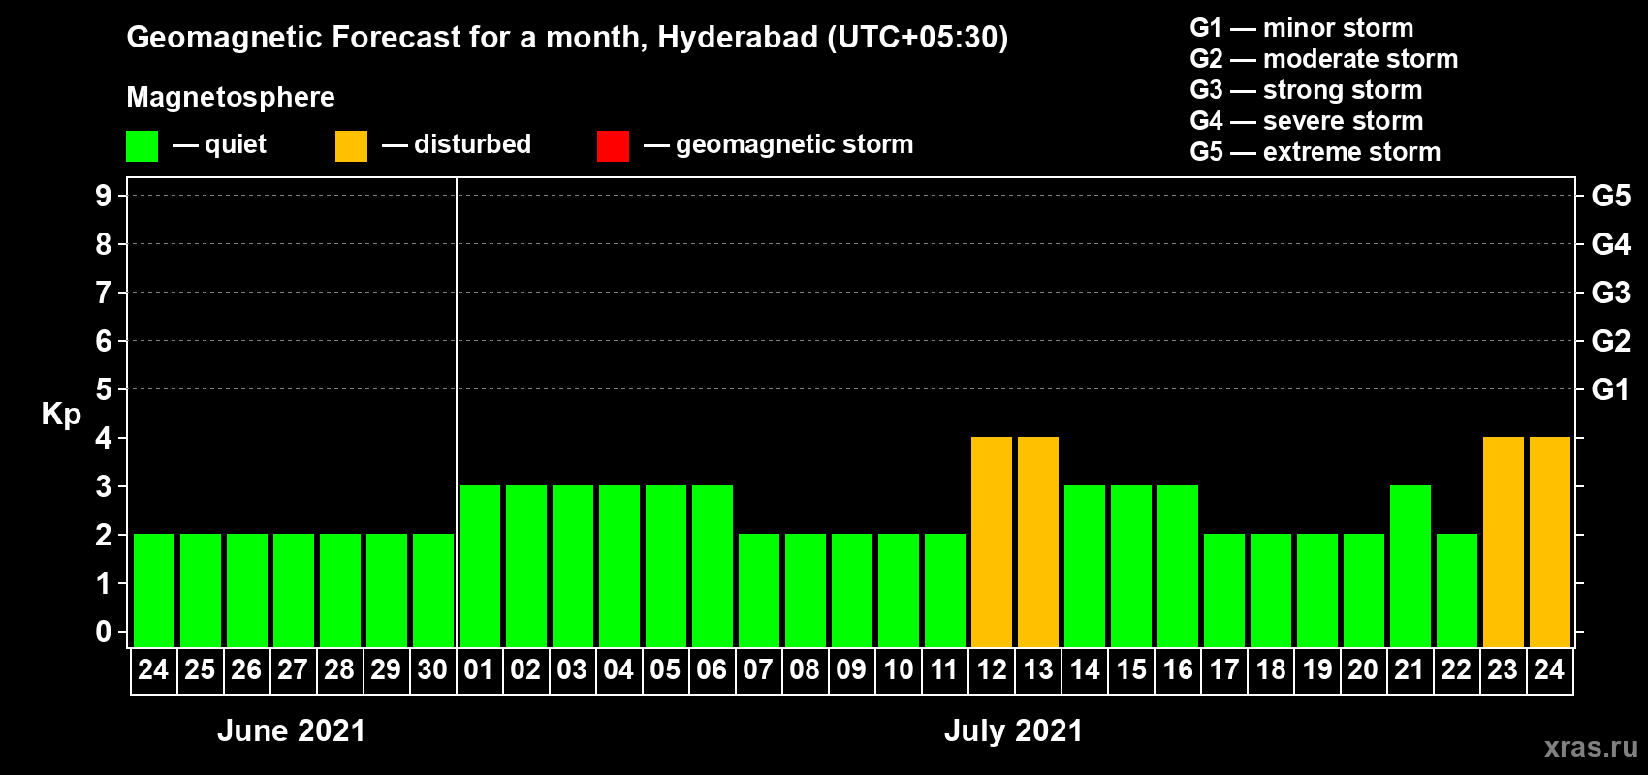Click the red geomagnetic storm legend swatch
This screenshot has height=775, width=1648.
(x=614, y=146)
